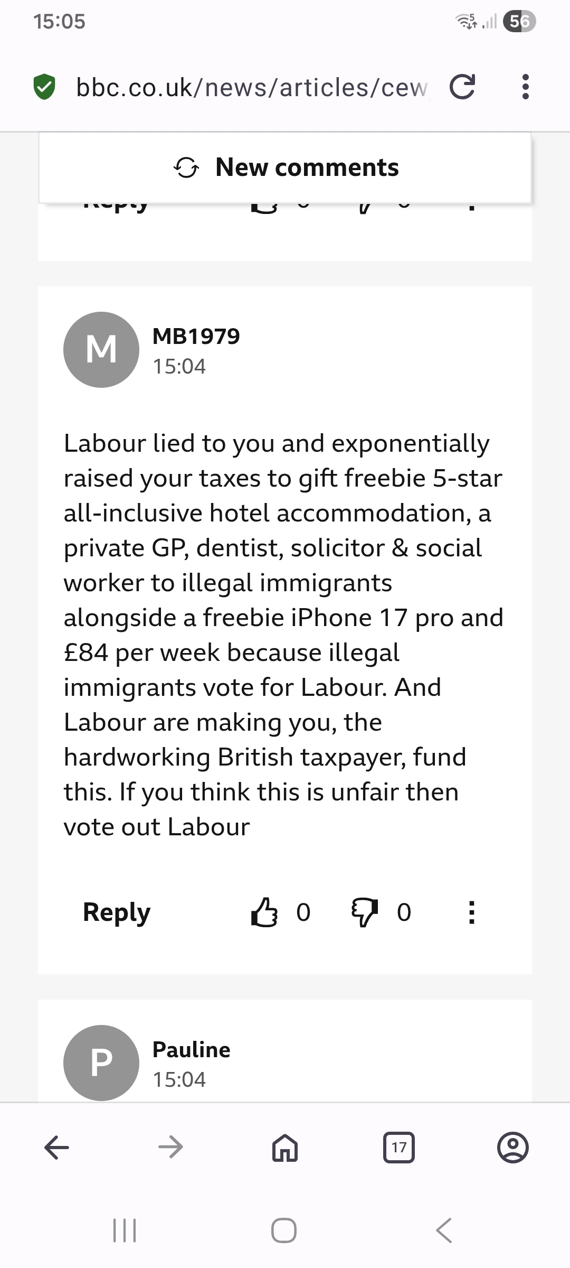Open the browser account profile icon
The width and height of the screenshot is (570, 1268).
[x=512, y=1147]
